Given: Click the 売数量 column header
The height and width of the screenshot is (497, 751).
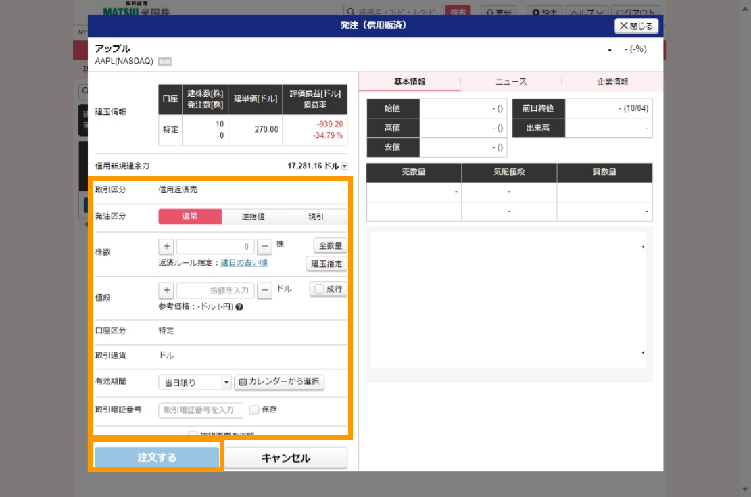Looking at the screenshot, I should (414, 172).
